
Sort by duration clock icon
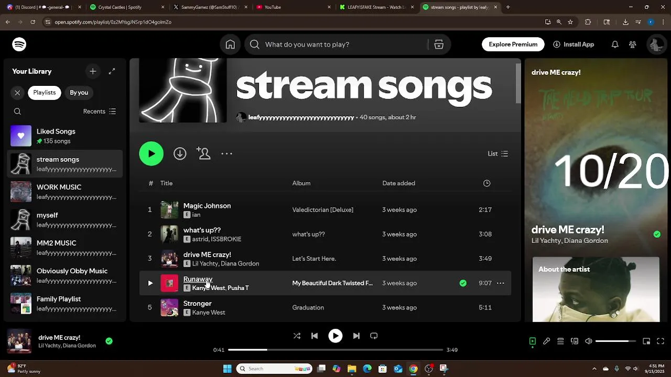486,183
